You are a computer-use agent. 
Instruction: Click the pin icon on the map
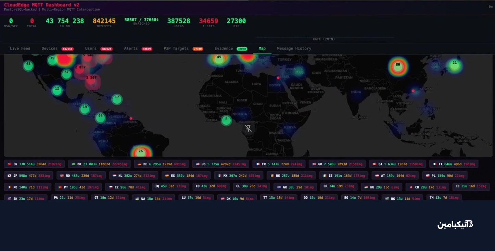coord(249,128)
